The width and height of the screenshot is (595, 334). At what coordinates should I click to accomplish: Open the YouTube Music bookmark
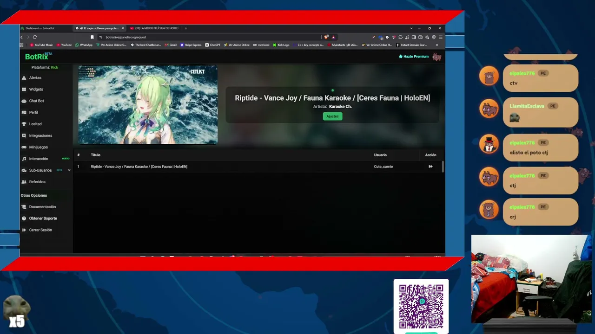point(41,45)
